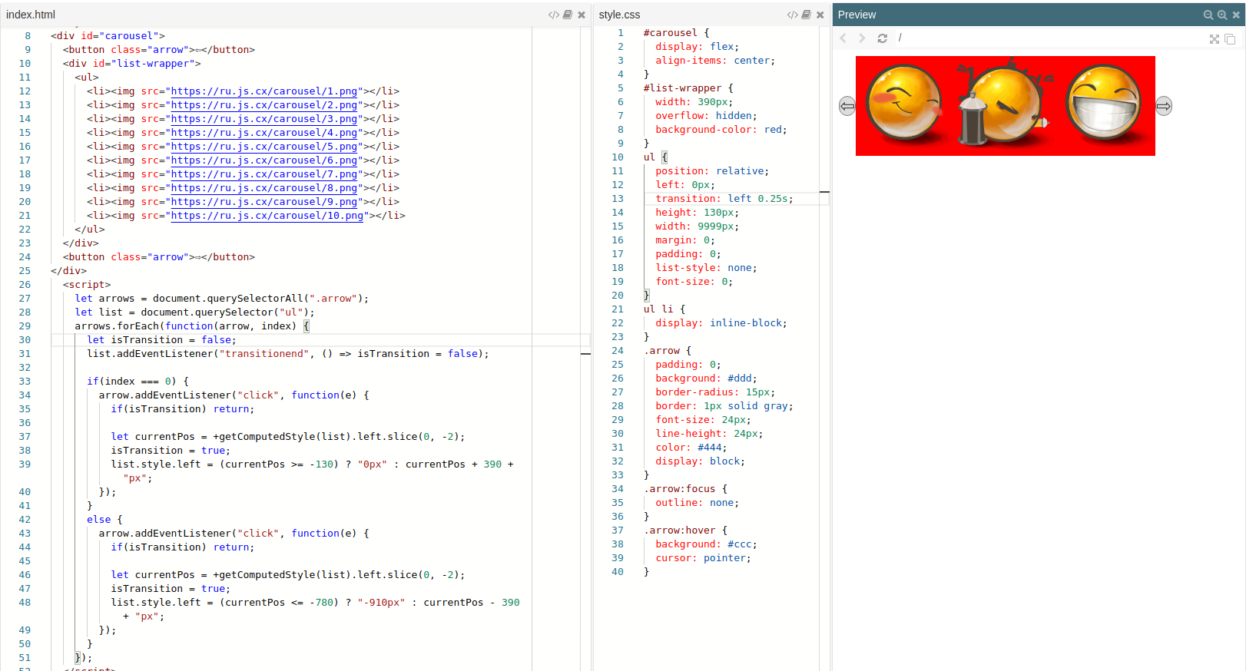
Task: Click the code brackets icon in index.html header
Action: pos(553,15)
